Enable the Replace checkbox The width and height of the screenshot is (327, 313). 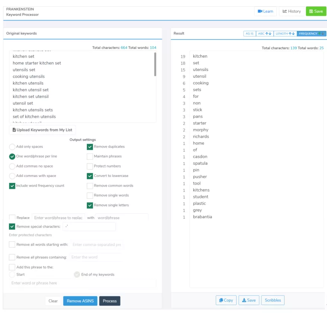(x=12, y=217)
